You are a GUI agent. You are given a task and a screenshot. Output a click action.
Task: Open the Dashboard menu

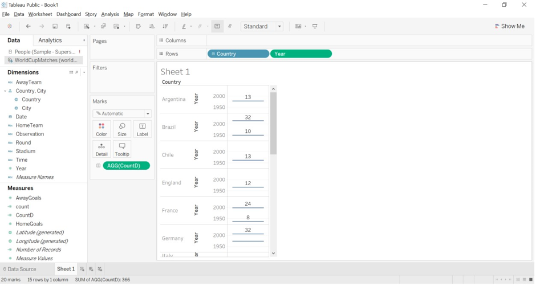[68, 14]
